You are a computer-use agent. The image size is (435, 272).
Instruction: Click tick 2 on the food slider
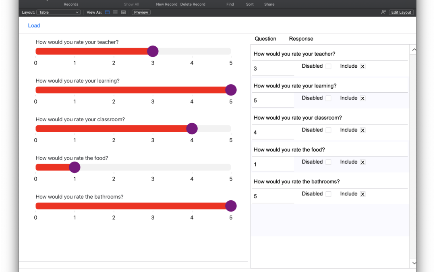[x=114, y=179]
